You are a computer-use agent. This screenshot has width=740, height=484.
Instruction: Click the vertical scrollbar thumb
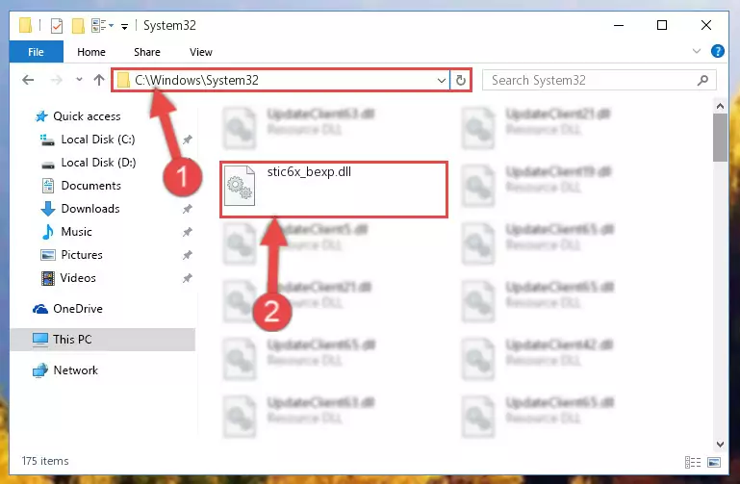pyautogui.click(x=720, y=138)
